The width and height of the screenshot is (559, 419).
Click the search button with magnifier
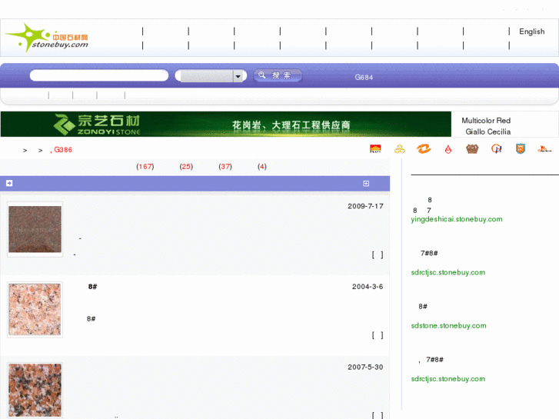coord(278,75)
